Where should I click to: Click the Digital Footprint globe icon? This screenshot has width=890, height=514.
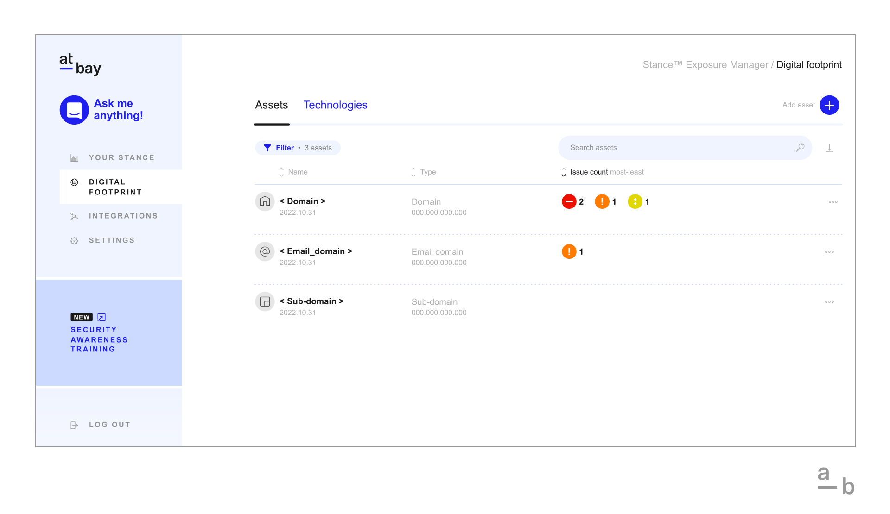click(75, 181)
